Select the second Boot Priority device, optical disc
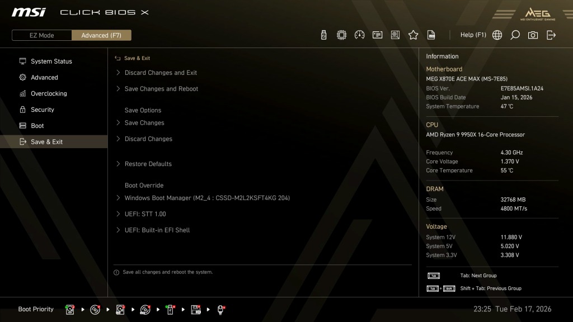The image size is (573, 322). (95, 310)
